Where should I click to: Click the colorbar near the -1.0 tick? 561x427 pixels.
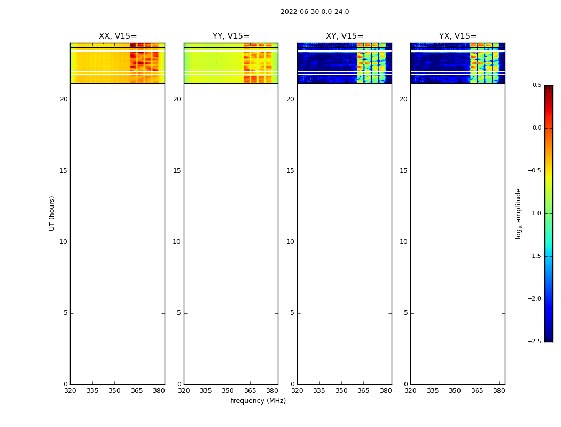tap(549, 213)
